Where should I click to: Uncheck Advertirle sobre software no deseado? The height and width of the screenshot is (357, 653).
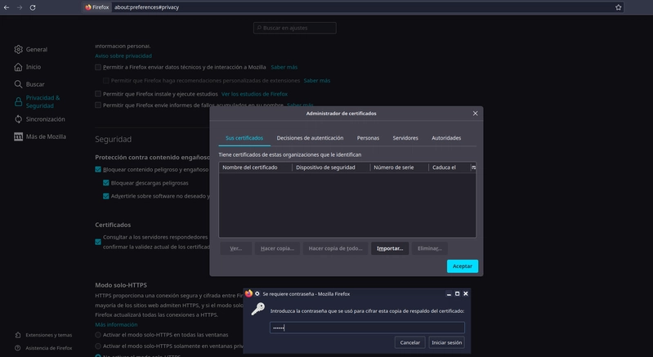pos(106,196)
